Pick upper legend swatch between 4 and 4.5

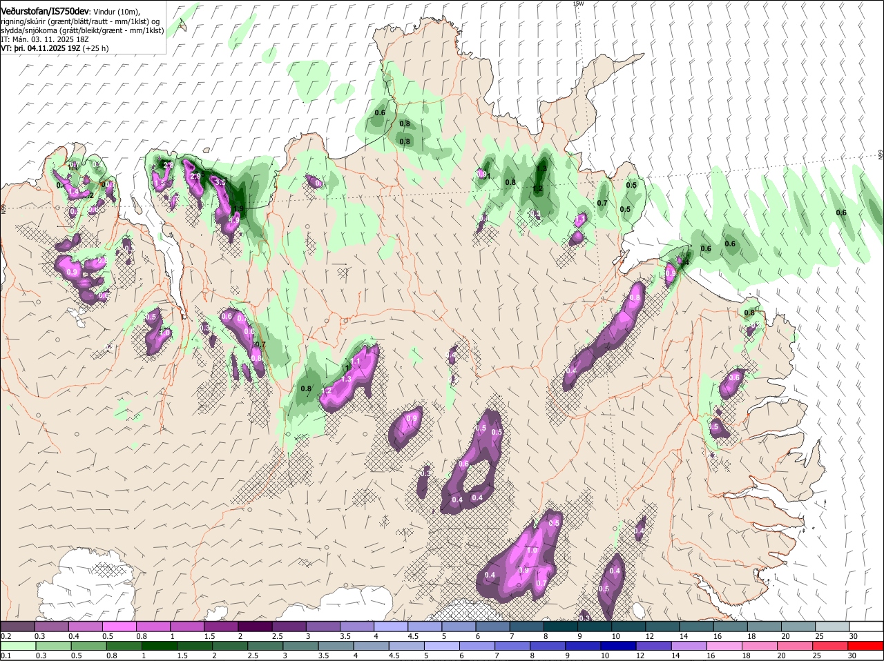(391, 626)
